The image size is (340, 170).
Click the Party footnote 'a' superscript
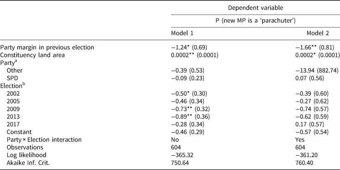point(16,61)
